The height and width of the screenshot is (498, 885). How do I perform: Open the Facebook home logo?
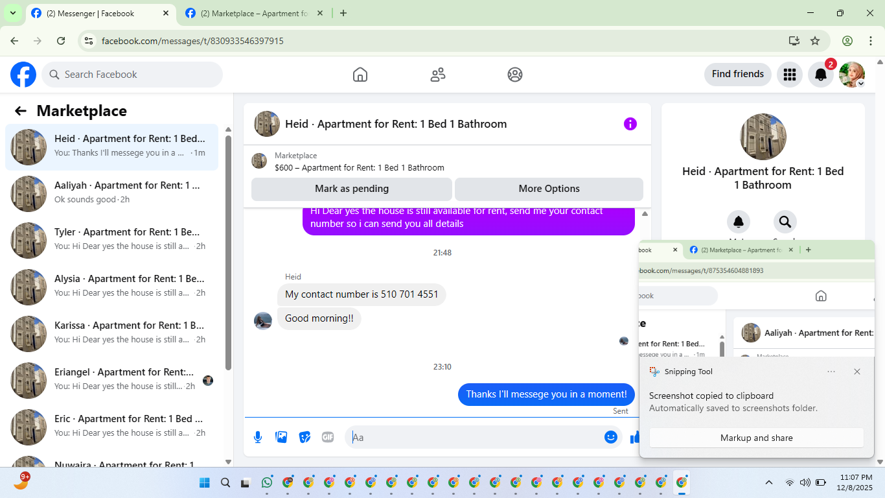tap(23, 75)
